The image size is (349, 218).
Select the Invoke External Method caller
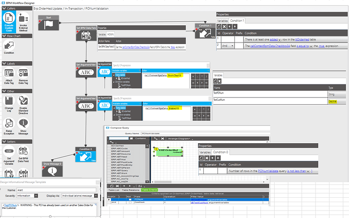23,22
